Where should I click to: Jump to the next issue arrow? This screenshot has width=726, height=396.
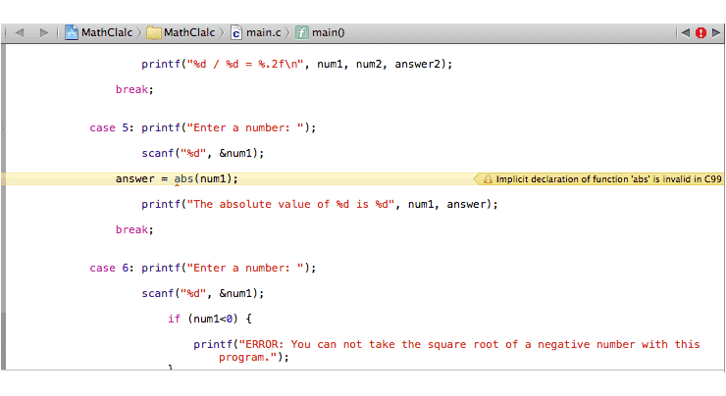[x=716, y=32]
